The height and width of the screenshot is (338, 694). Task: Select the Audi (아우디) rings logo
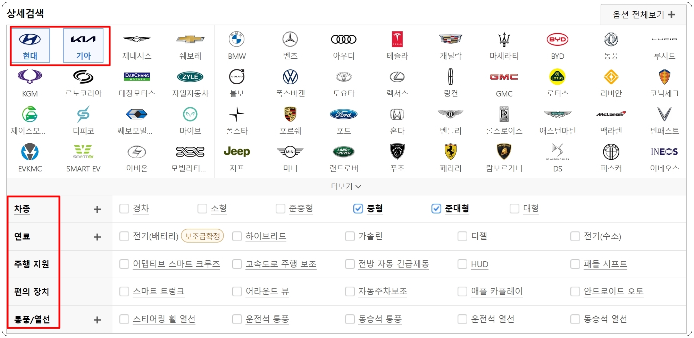pyautogui.click(x=344, y=39)
